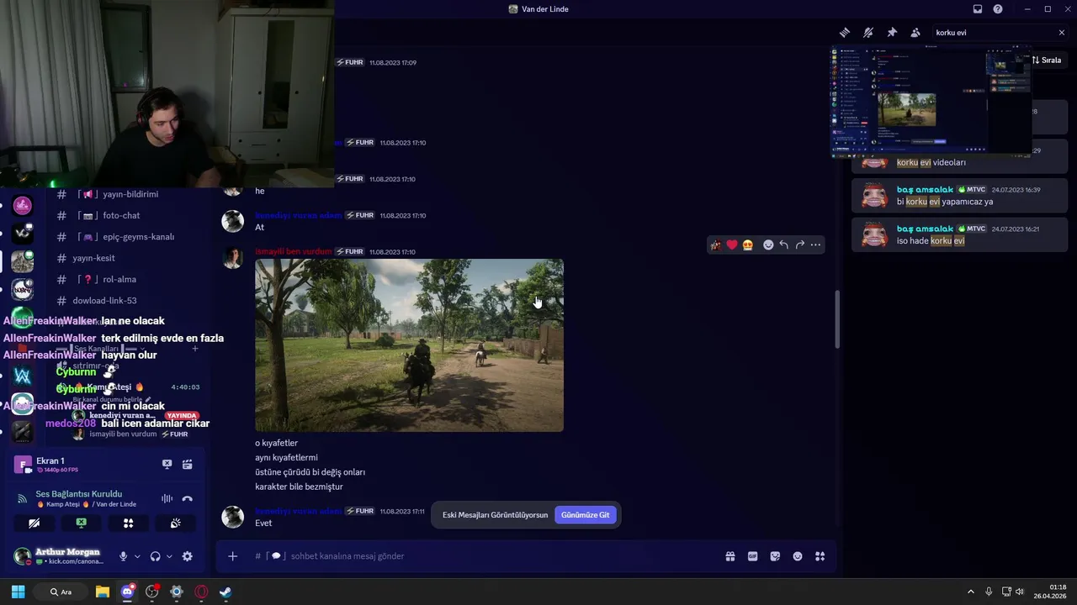Open the yayın-bildirimi channel
The height and width of the screenshot is (605, 1077).
tap(129, 194)
